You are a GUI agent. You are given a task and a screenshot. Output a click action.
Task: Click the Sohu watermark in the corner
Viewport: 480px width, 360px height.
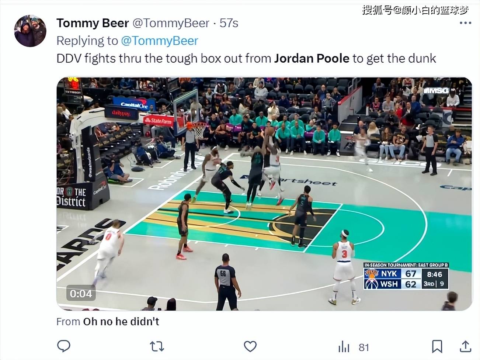[415, 10]
